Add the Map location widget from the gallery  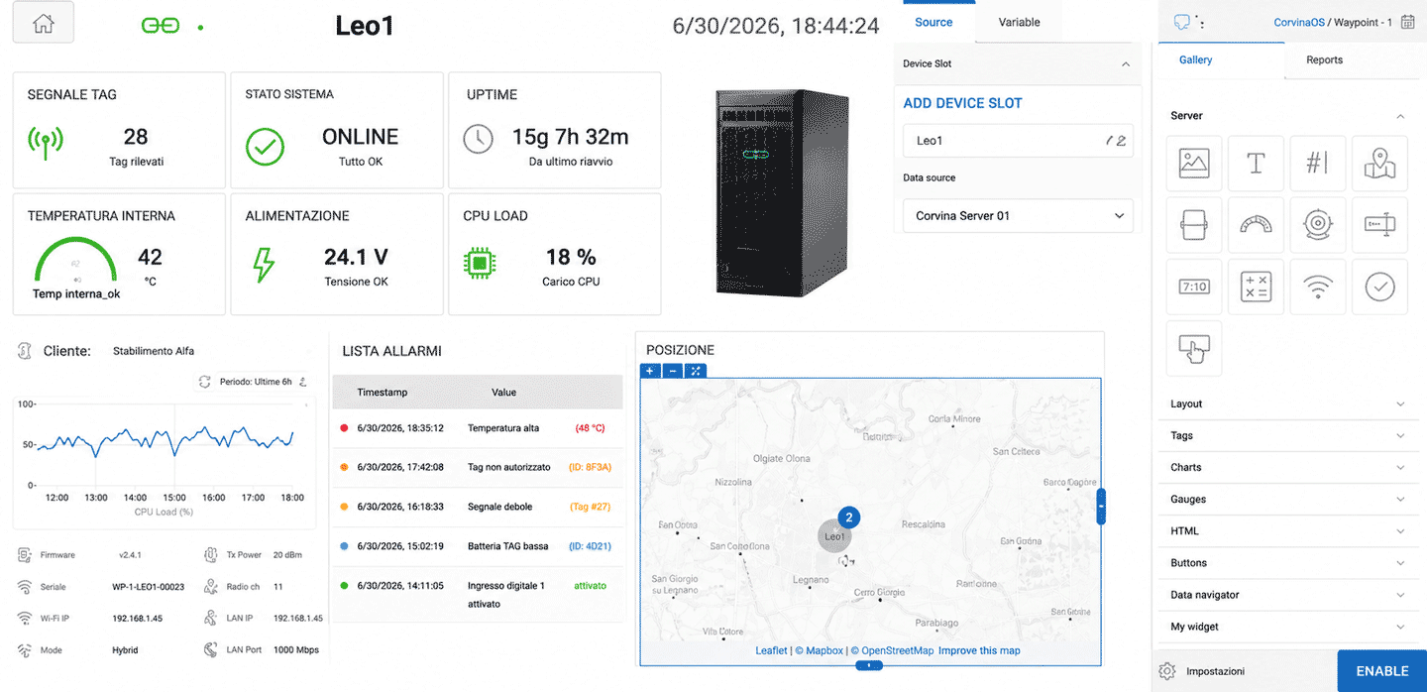point(1379,164)
